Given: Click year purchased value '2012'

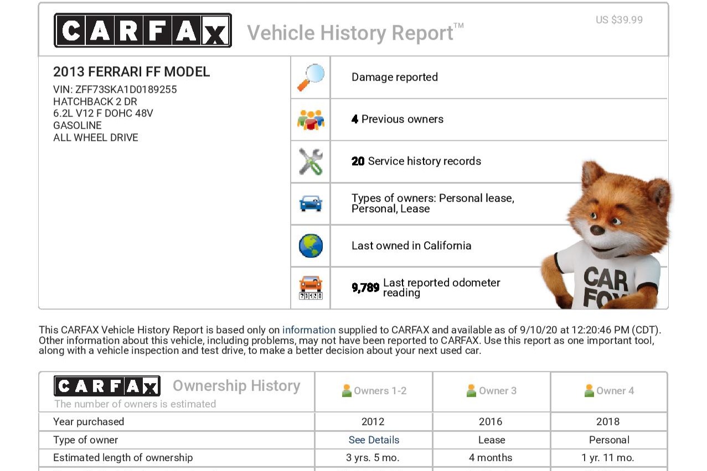Looking at the screenshot, I should point(373,422).
